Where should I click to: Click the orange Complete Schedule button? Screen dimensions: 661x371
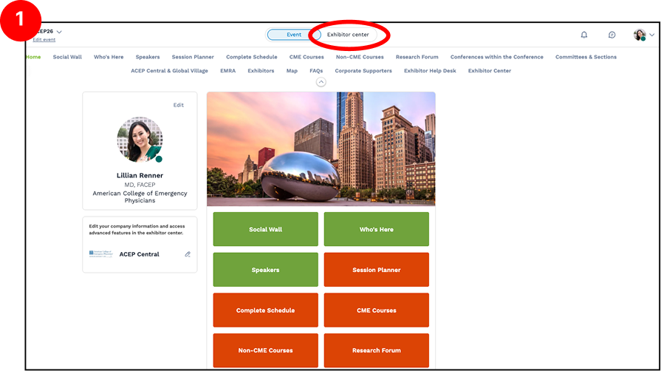(266, 310)
